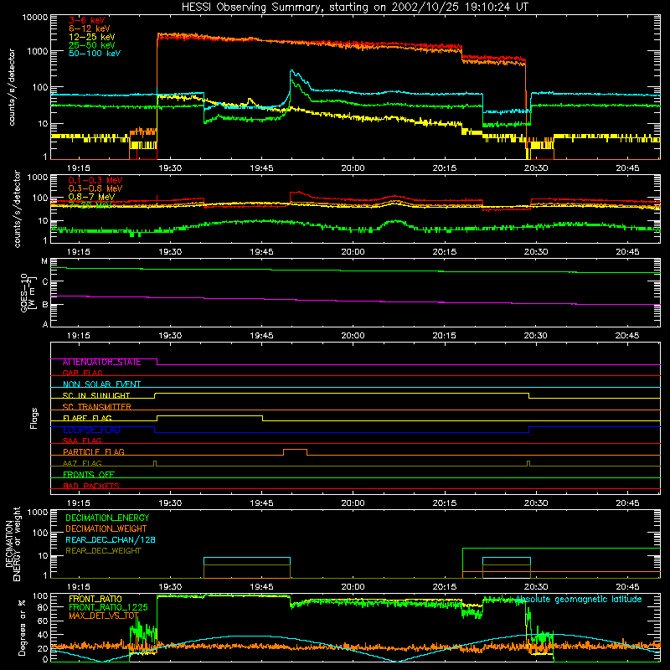Click the AAZ_FLAG label

coord(82,463)
